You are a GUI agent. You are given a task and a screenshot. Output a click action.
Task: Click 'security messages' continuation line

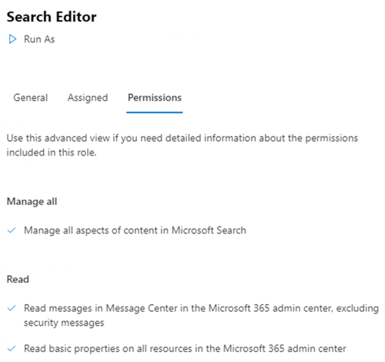pyautogui.click(x=64, y=323)
